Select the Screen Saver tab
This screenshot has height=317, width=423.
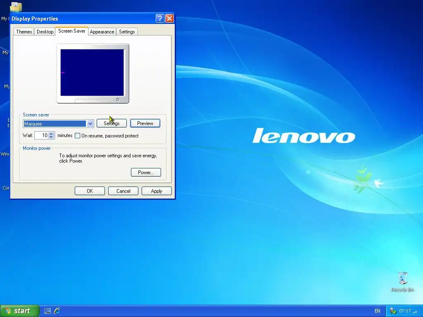point(72,31)
